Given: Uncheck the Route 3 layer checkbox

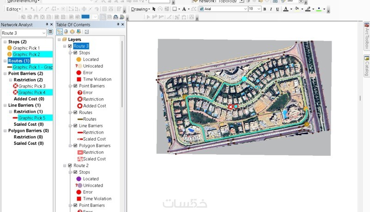Looking at the screenshot, I should point(70,46).
